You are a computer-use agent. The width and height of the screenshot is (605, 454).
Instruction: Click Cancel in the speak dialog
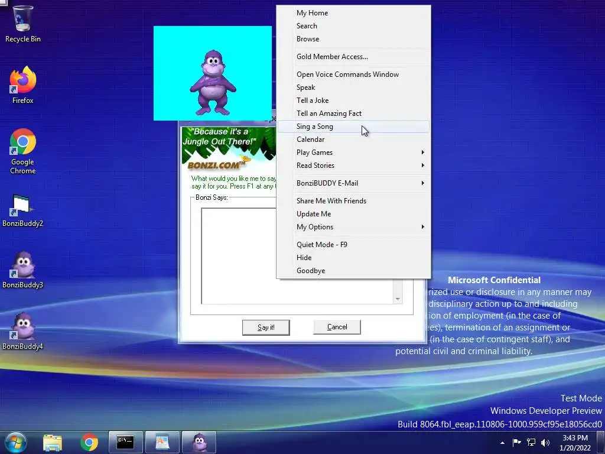click(337, 327)
